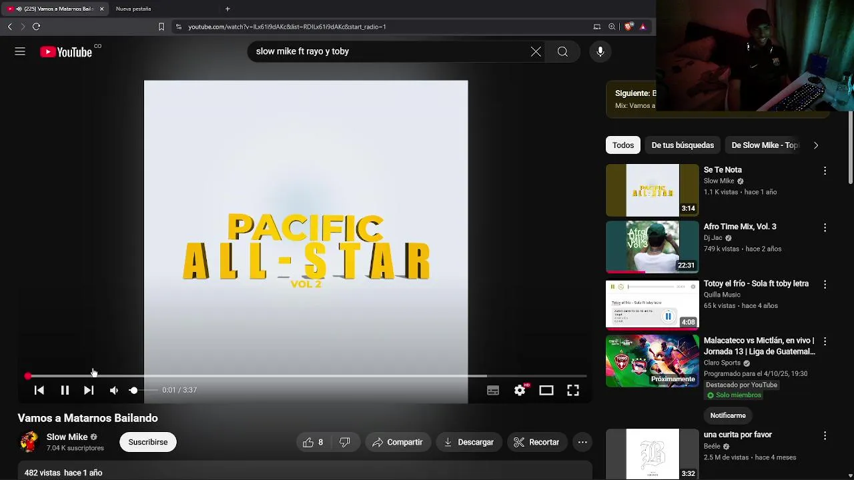Toggle subtitles in the player
Viewport: 854px width, 480px height.
click(x=493, y=391)
